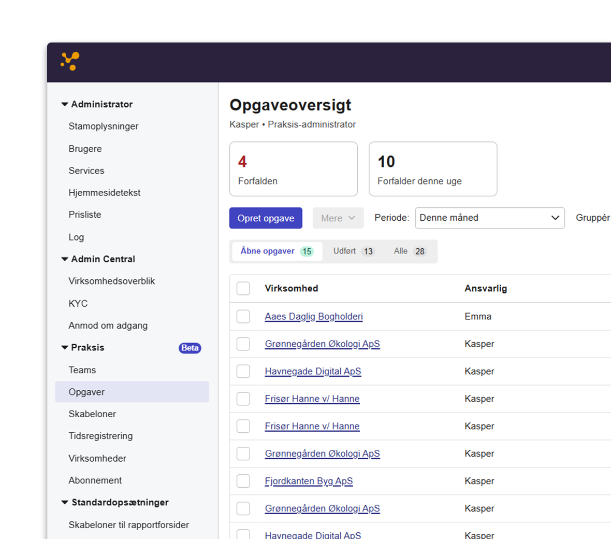Viewport: 611px width, 539px height.
Task: Open Anmod om adgang in the sidebar
Action: (x=108, y=325)
